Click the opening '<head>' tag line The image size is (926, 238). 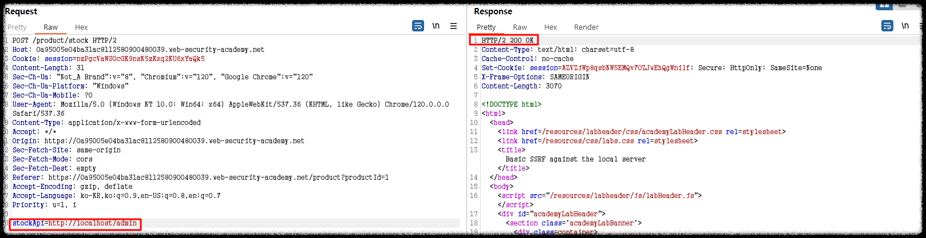(x=501, y=123)
